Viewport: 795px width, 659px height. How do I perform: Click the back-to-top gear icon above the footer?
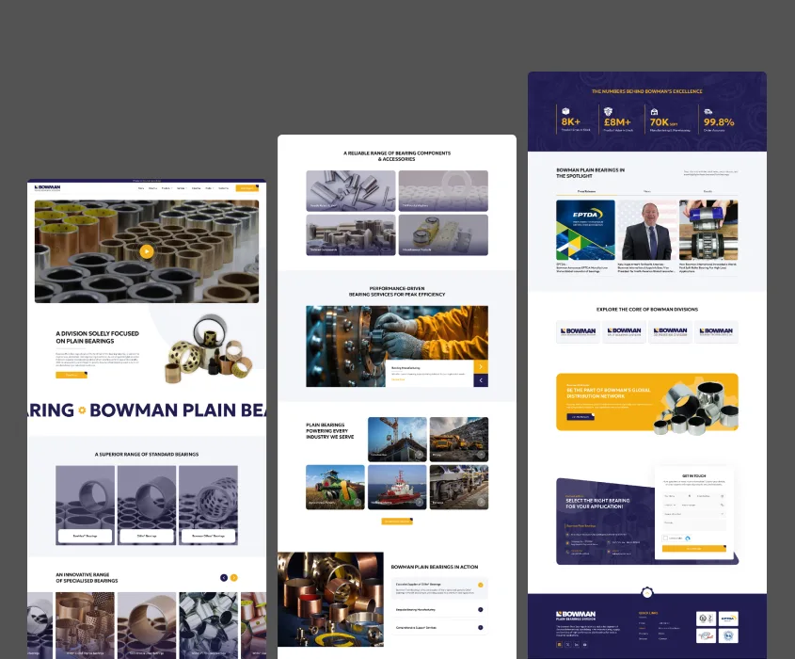pyautogui.click(x=647, y=592)
